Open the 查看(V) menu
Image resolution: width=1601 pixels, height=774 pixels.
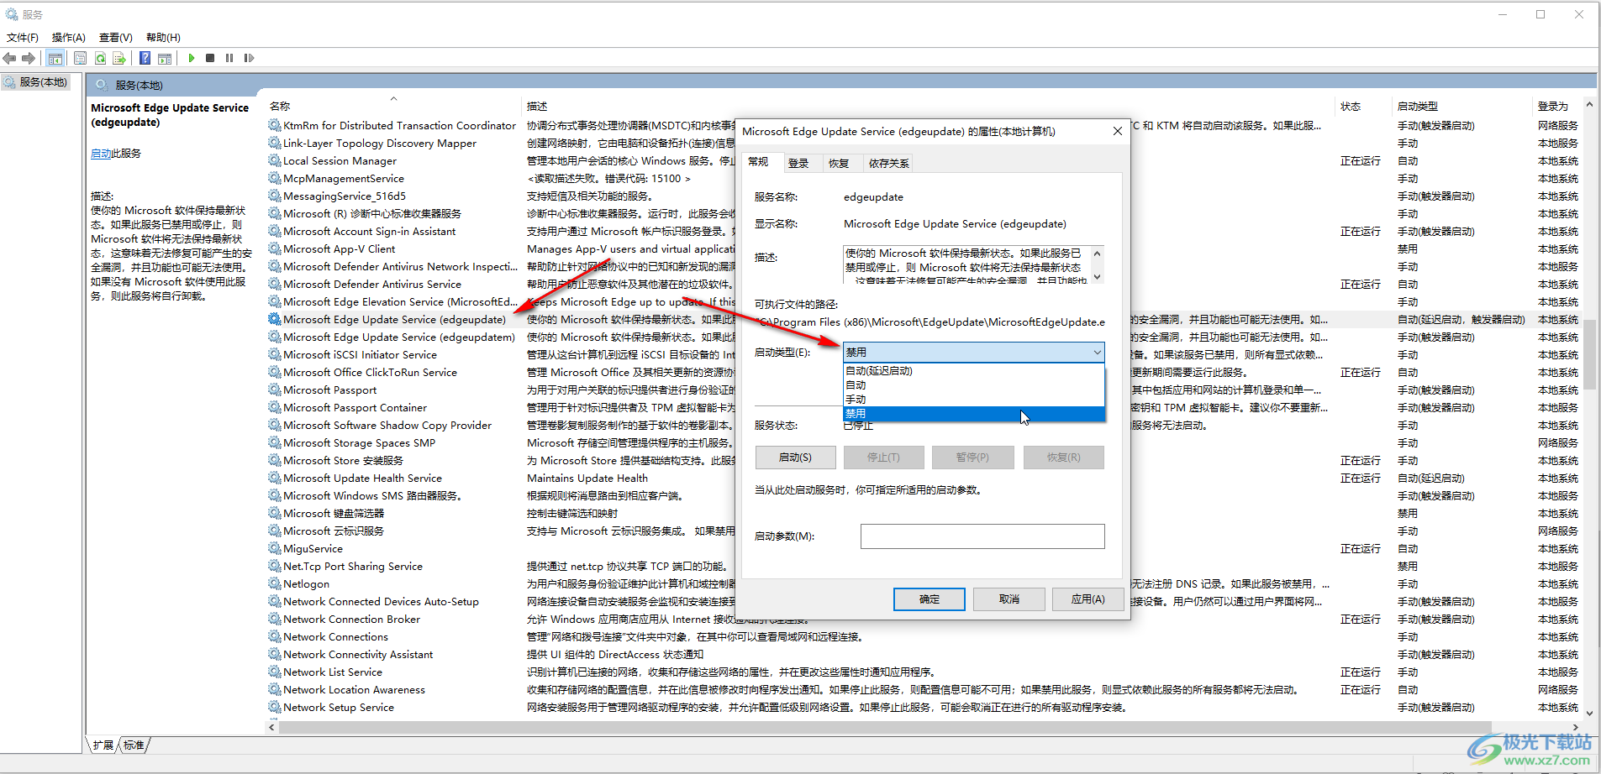[x=116, y=37]
